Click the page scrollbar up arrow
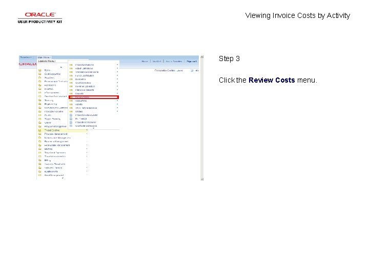 click(x=202, y=57)
